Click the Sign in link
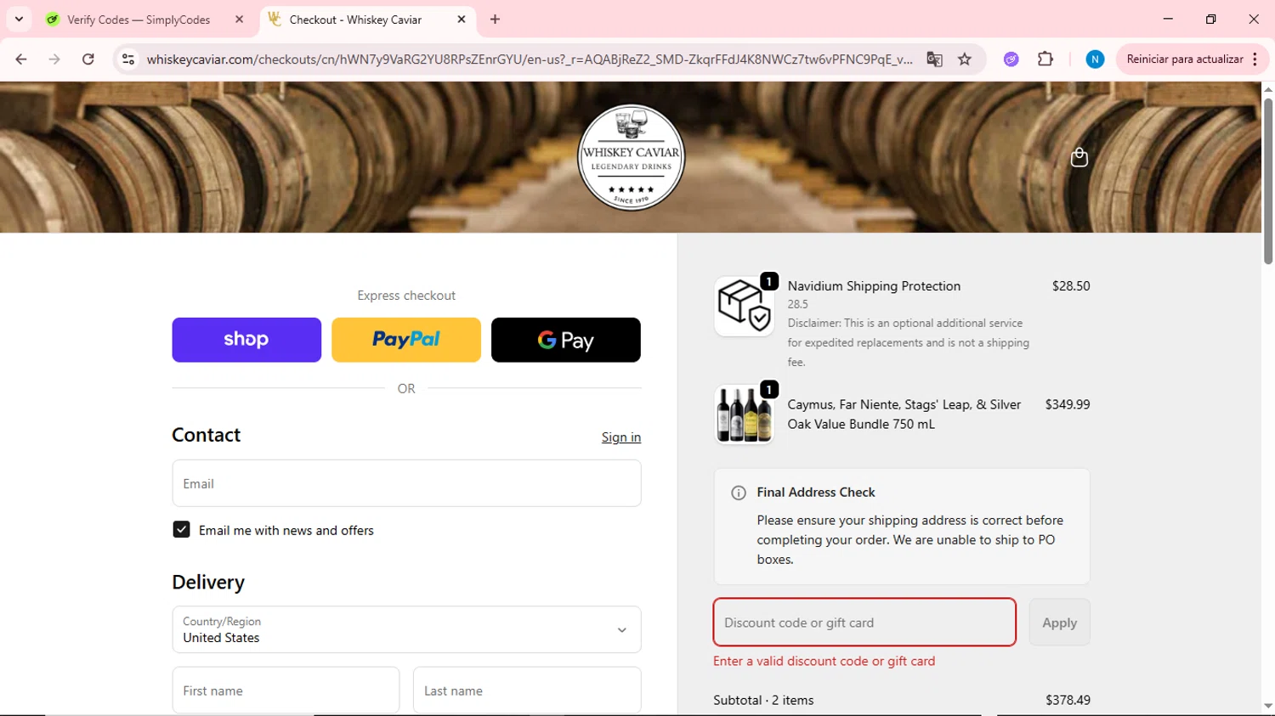Viewport: 1275px width, 716px height. (621, 437)
